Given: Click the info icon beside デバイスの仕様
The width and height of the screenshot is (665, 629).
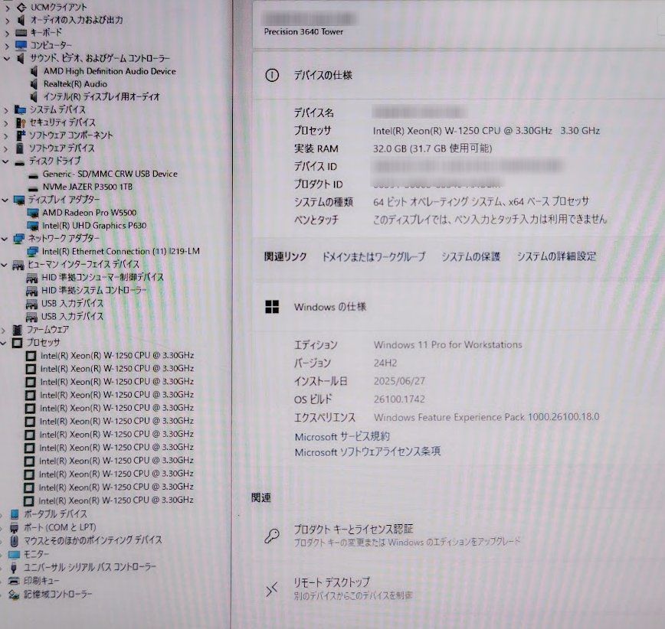Looking at the screenshot, I should coord(272,76).
